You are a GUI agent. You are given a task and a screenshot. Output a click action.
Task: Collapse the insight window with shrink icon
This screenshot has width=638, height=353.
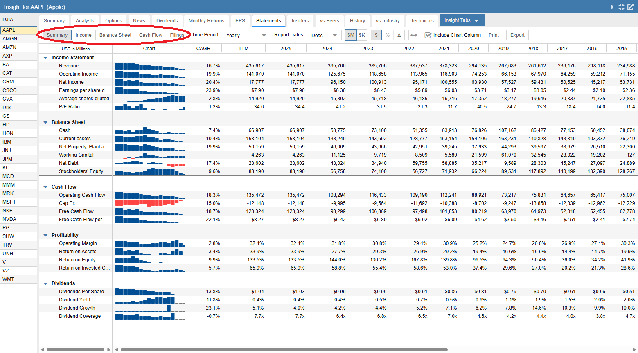tap(622, 7)
